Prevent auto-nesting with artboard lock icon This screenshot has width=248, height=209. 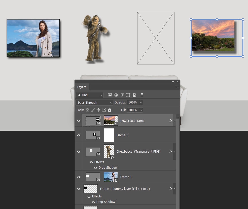tap(104, 110)
